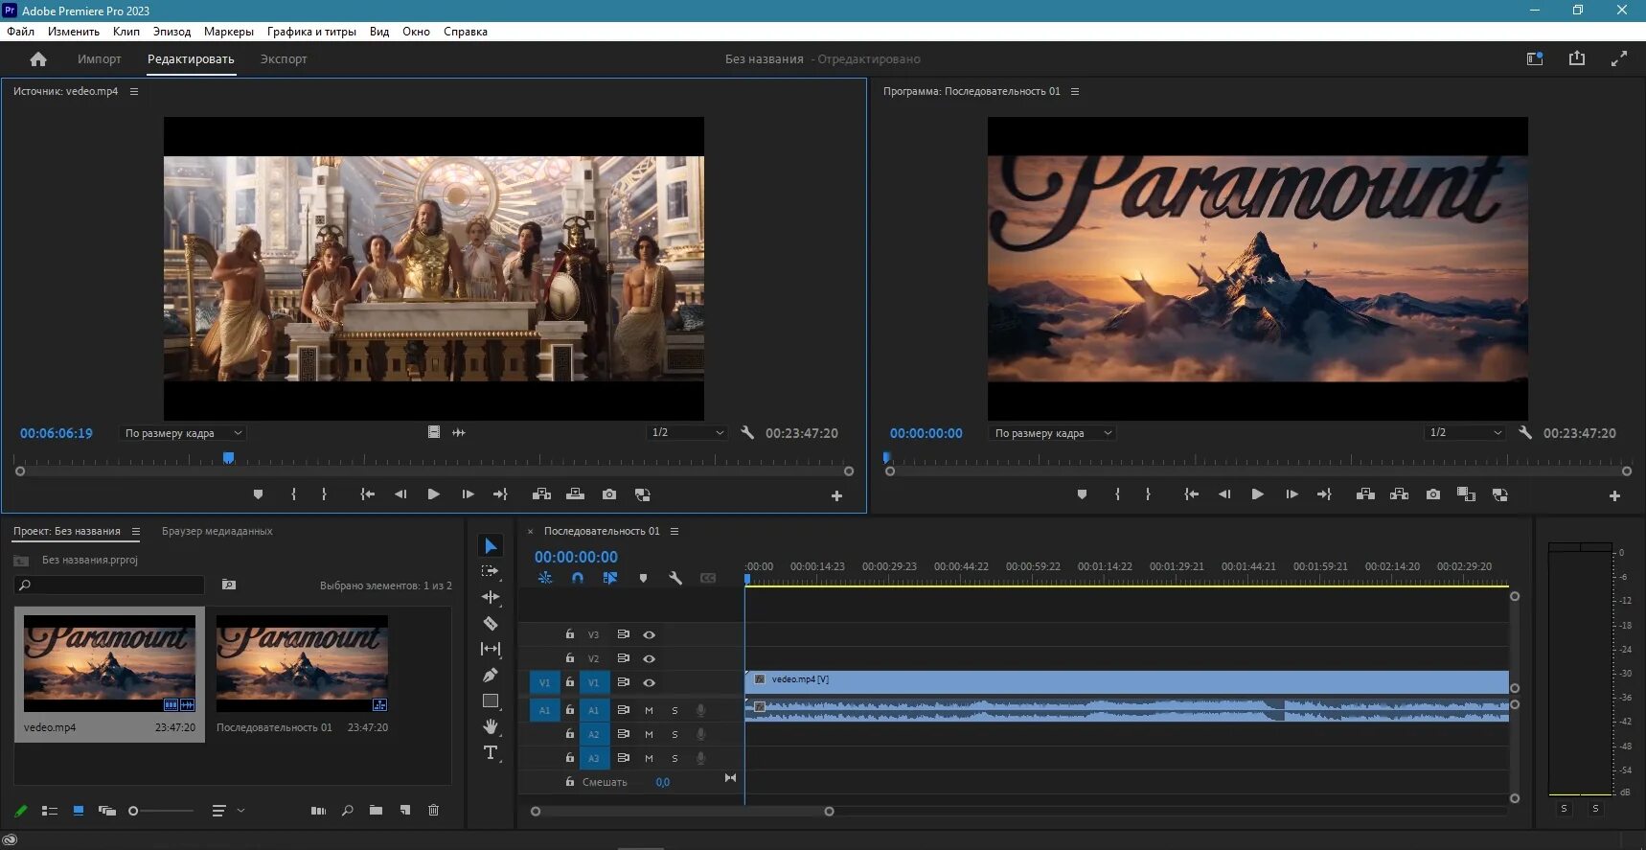Click Project panel search field
This screenshot has height=850, width=1646.
(x=109, y=585)
